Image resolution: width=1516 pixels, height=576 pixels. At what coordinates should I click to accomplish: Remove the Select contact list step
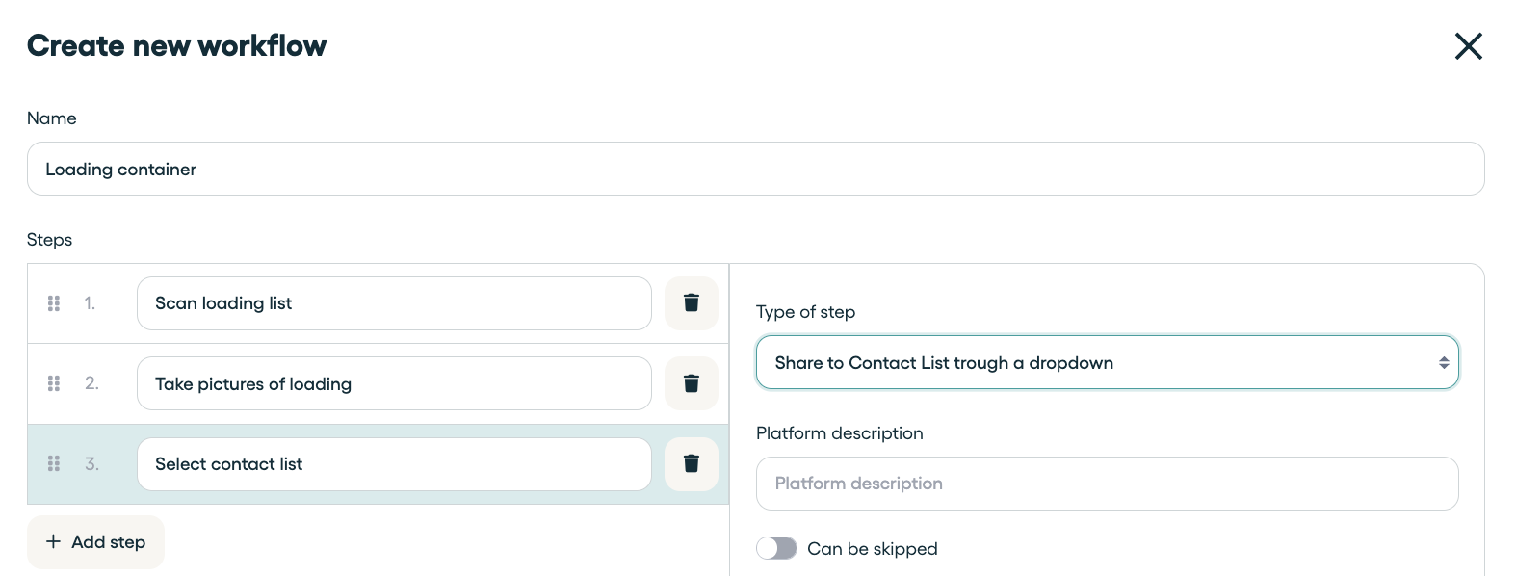(x=691, y=464)
